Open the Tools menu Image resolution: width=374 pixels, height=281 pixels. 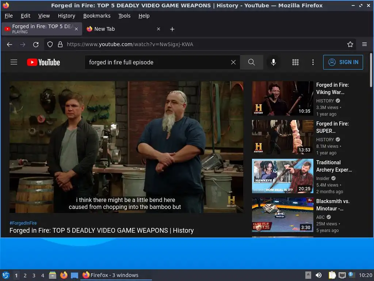(x=124, y=16)
